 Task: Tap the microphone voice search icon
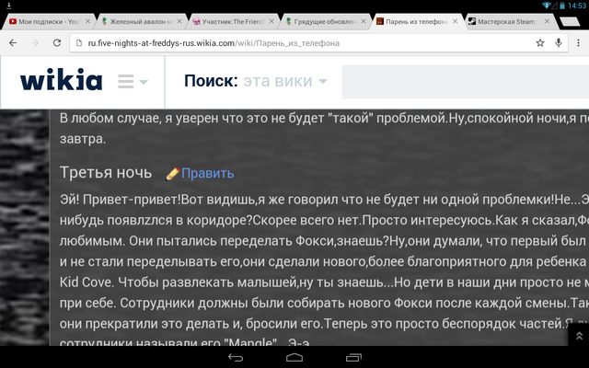(559, 43)
